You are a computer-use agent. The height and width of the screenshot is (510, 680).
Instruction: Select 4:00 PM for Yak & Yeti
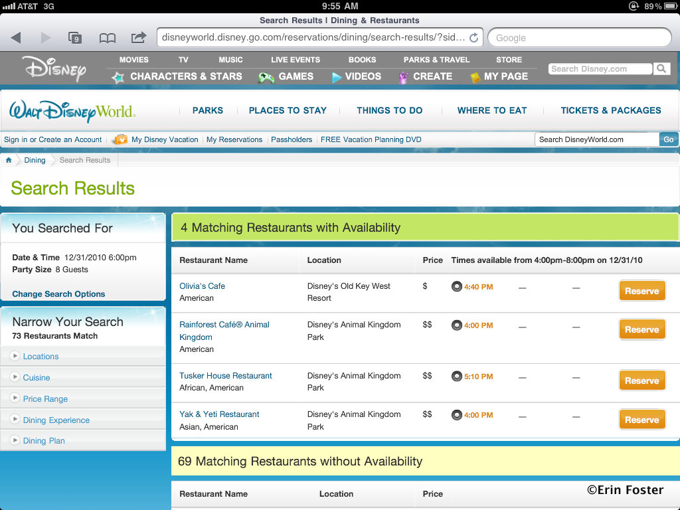click(471, 415)
